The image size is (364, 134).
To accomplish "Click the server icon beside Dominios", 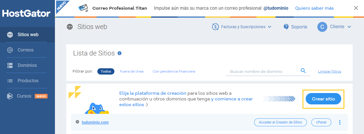I will pyautogui.click(x=10, y=65).
